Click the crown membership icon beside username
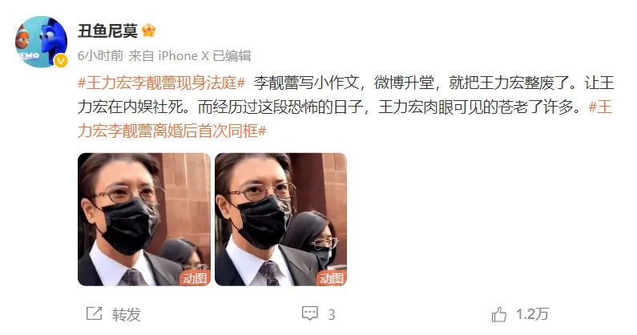 click(x=149, y=30)
